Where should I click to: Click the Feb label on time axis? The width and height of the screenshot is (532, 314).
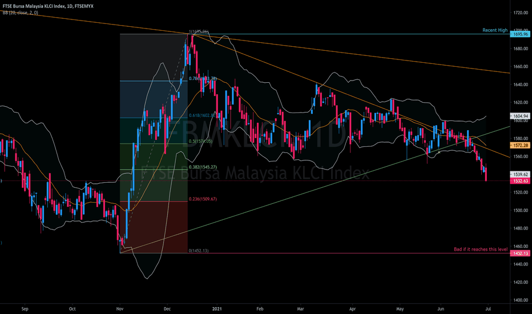pyautogui.click(x=260, y=309)
